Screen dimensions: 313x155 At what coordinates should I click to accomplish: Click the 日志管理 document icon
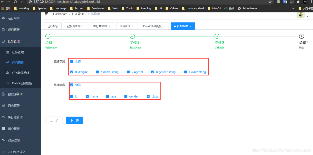3,106
